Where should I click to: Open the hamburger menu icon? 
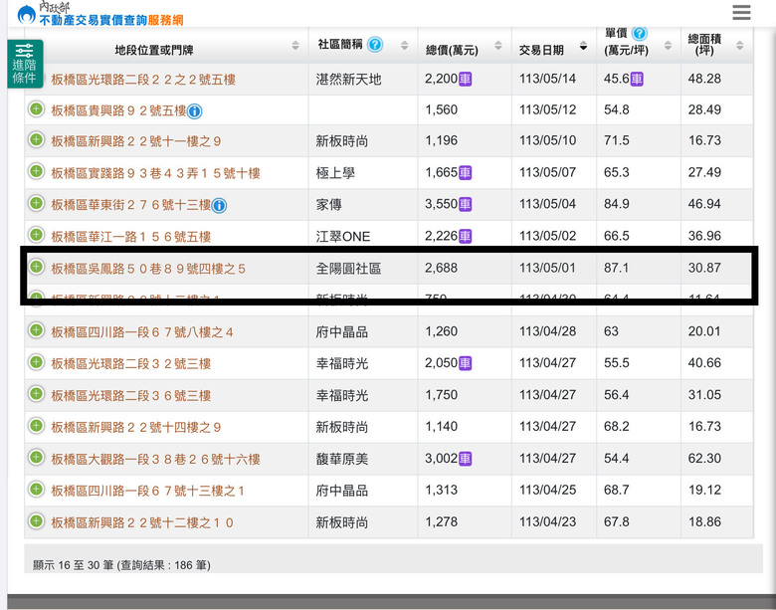click(x=741, y=12)
